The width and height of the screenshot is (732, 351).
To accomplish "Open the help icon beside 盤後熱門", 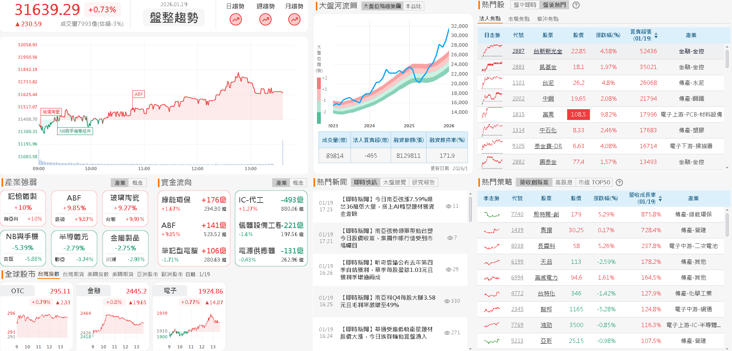I will pos(576,5).
